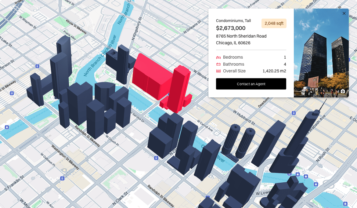Image resolution: width=357 pixels, height=208 pixels.
Task: Click the W Calhoun Pl label
Action: pyautogui.click(x=48, y=159)
